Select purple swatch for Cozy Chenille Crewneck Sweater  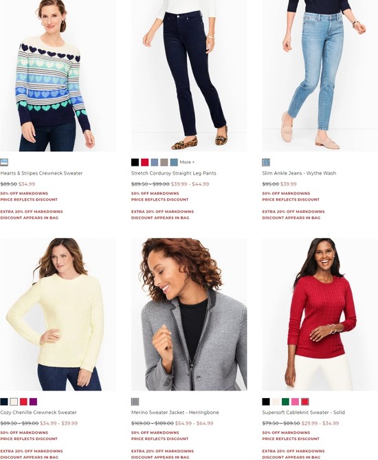point(33,402)
